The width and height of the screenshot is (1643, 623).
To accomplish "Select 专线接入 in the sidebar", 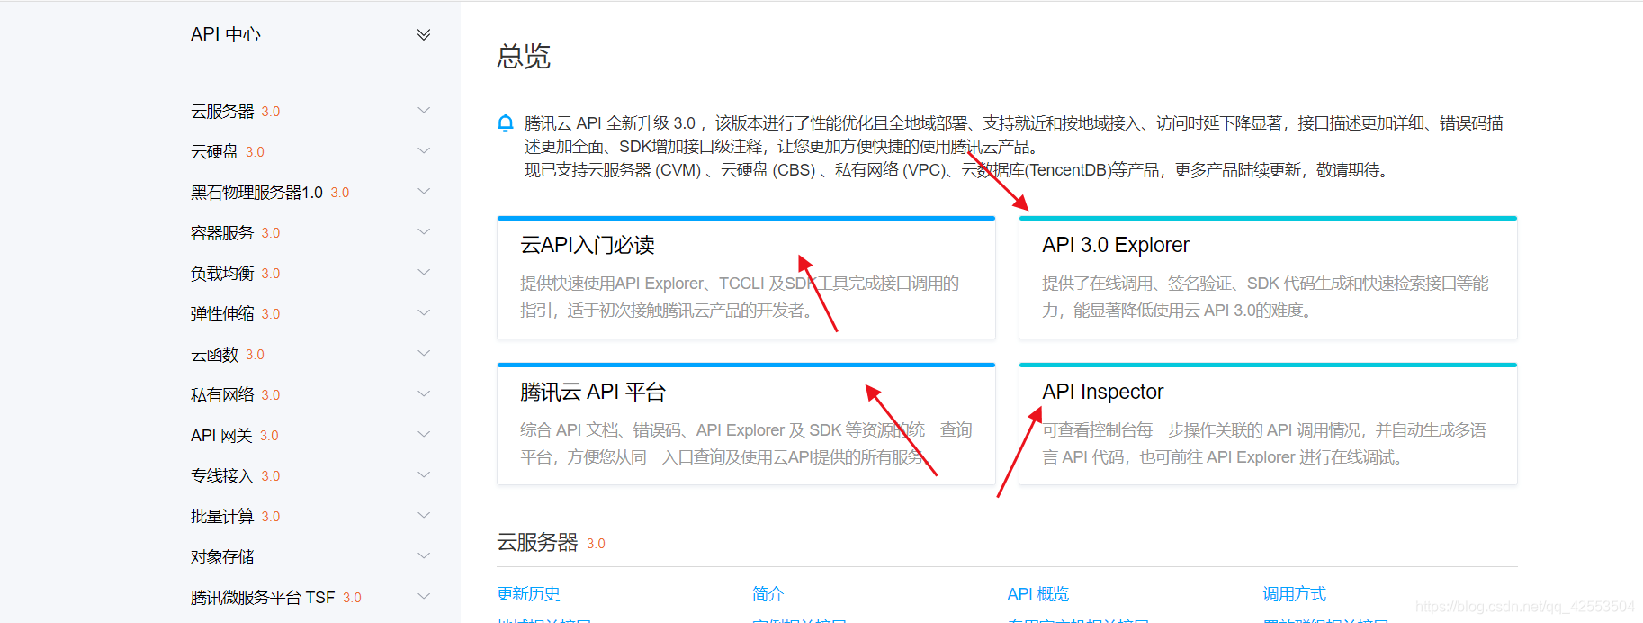I will (x=222, y=476).
